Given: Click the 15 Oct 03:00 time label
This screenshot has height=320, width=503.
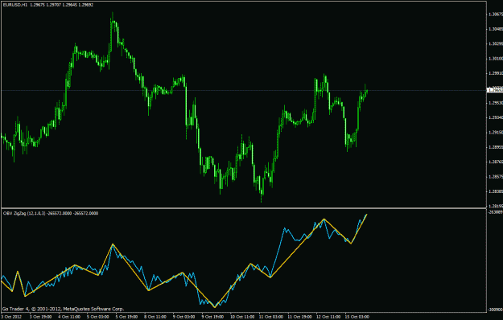Looking at the screenshot, I should pyautogui.click(x=357, y=317).
